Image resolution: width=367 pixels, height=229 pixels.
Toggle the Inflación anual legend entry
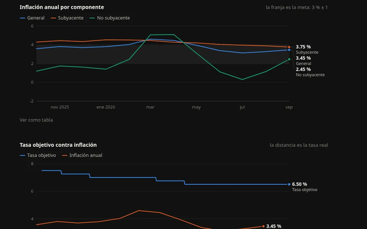pyautogui.click(x=82, y=155)
